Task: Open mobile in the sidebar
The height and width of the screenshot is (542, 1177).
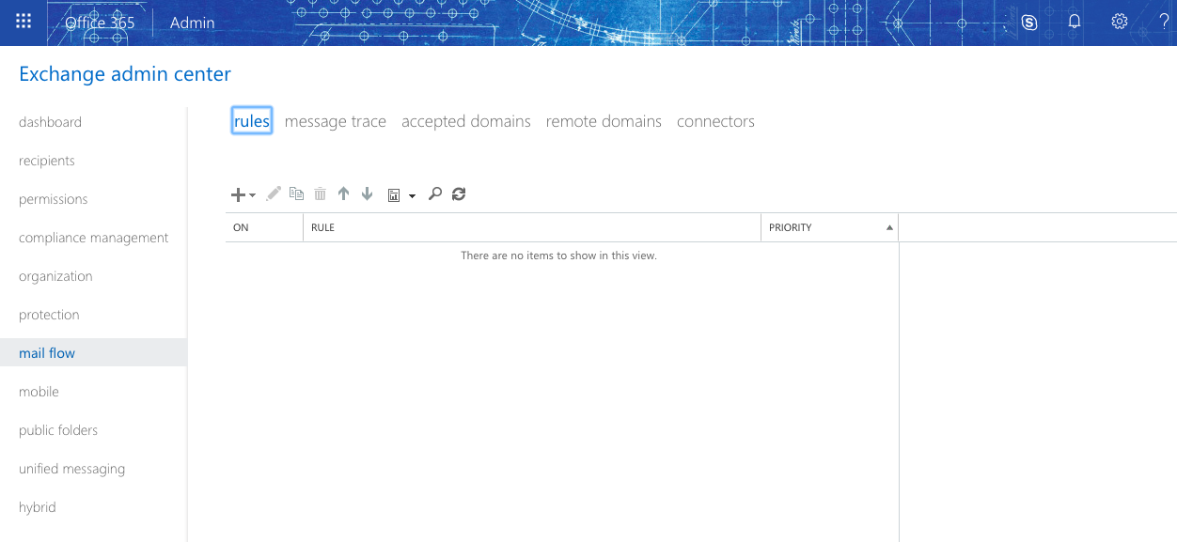Action: click(39, 392)
